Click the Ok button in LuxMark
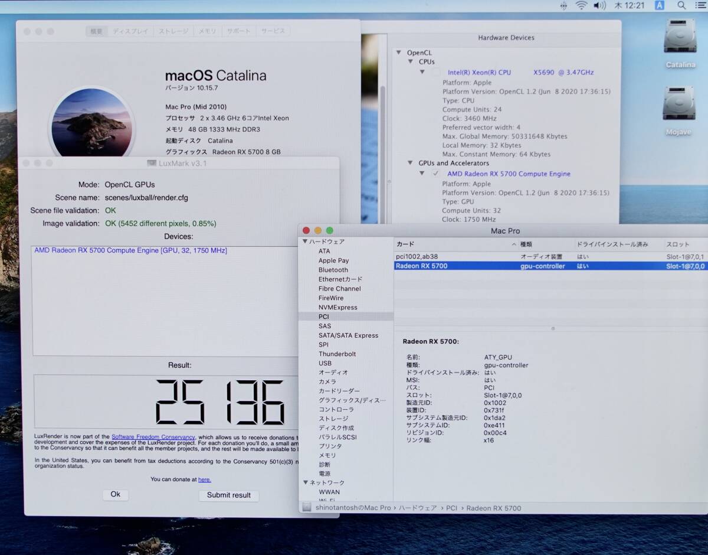This screenshot has width=708, height=555. (116, 494)
